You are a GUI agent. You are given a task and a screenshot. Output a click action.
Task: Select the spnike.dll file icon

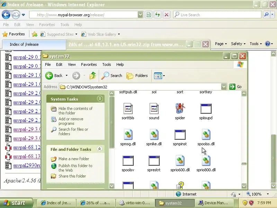(154, 135)
